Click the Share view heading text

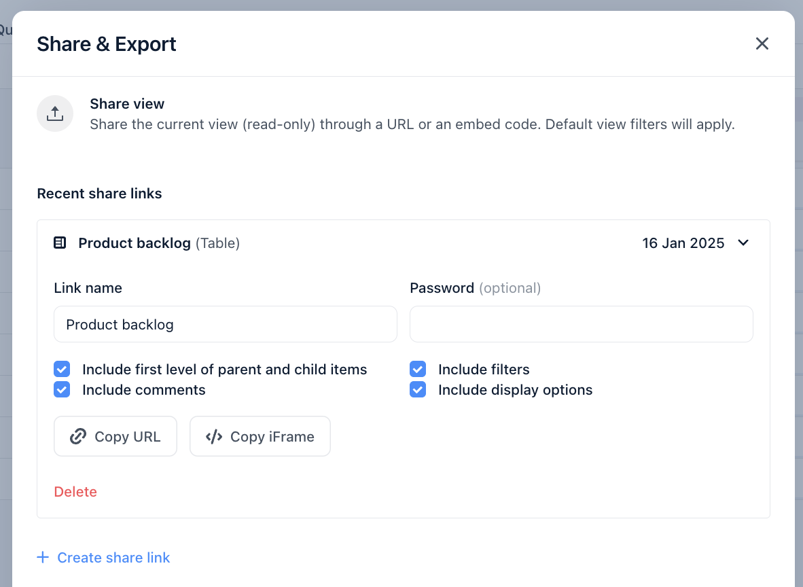click(127, 104)
